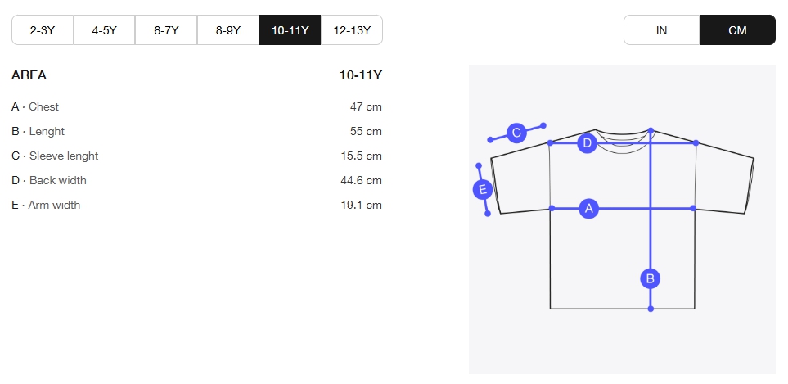Screen dimensions: 788x384
Task: Click the 10-11Y column header
Action: [361, 75]
